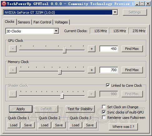Image resolution: width=152 pixels, height=136 pixels.
Task: Click the TechPowerUp power icon in title bar
Action: point(4,4)
